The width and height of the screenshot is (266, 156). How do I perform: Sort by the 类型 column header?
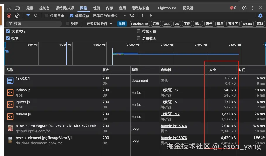pyautogui.click(x=145, y=70)
